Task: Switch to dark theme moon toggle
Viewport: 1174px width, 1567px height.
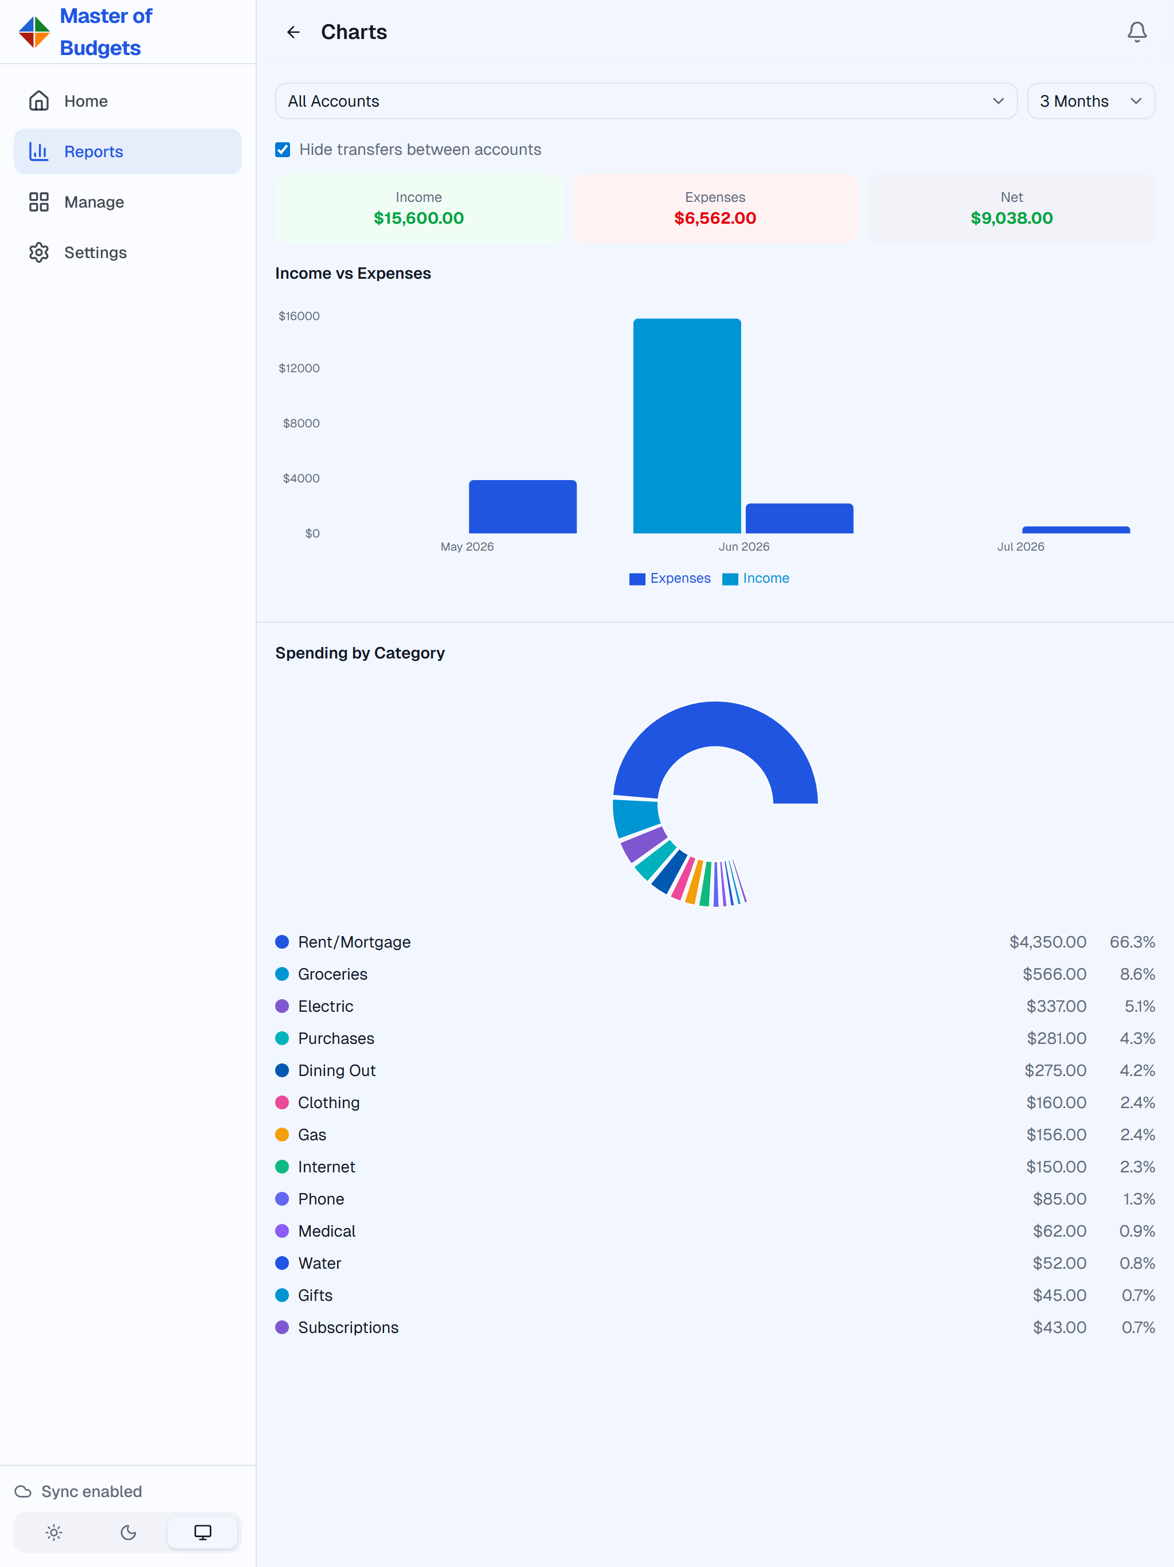Action: (128, 1532)
